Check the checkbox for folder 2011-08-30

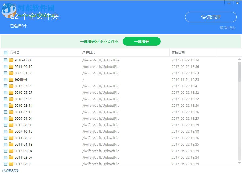pyautogui.click(x=5, y=138)
